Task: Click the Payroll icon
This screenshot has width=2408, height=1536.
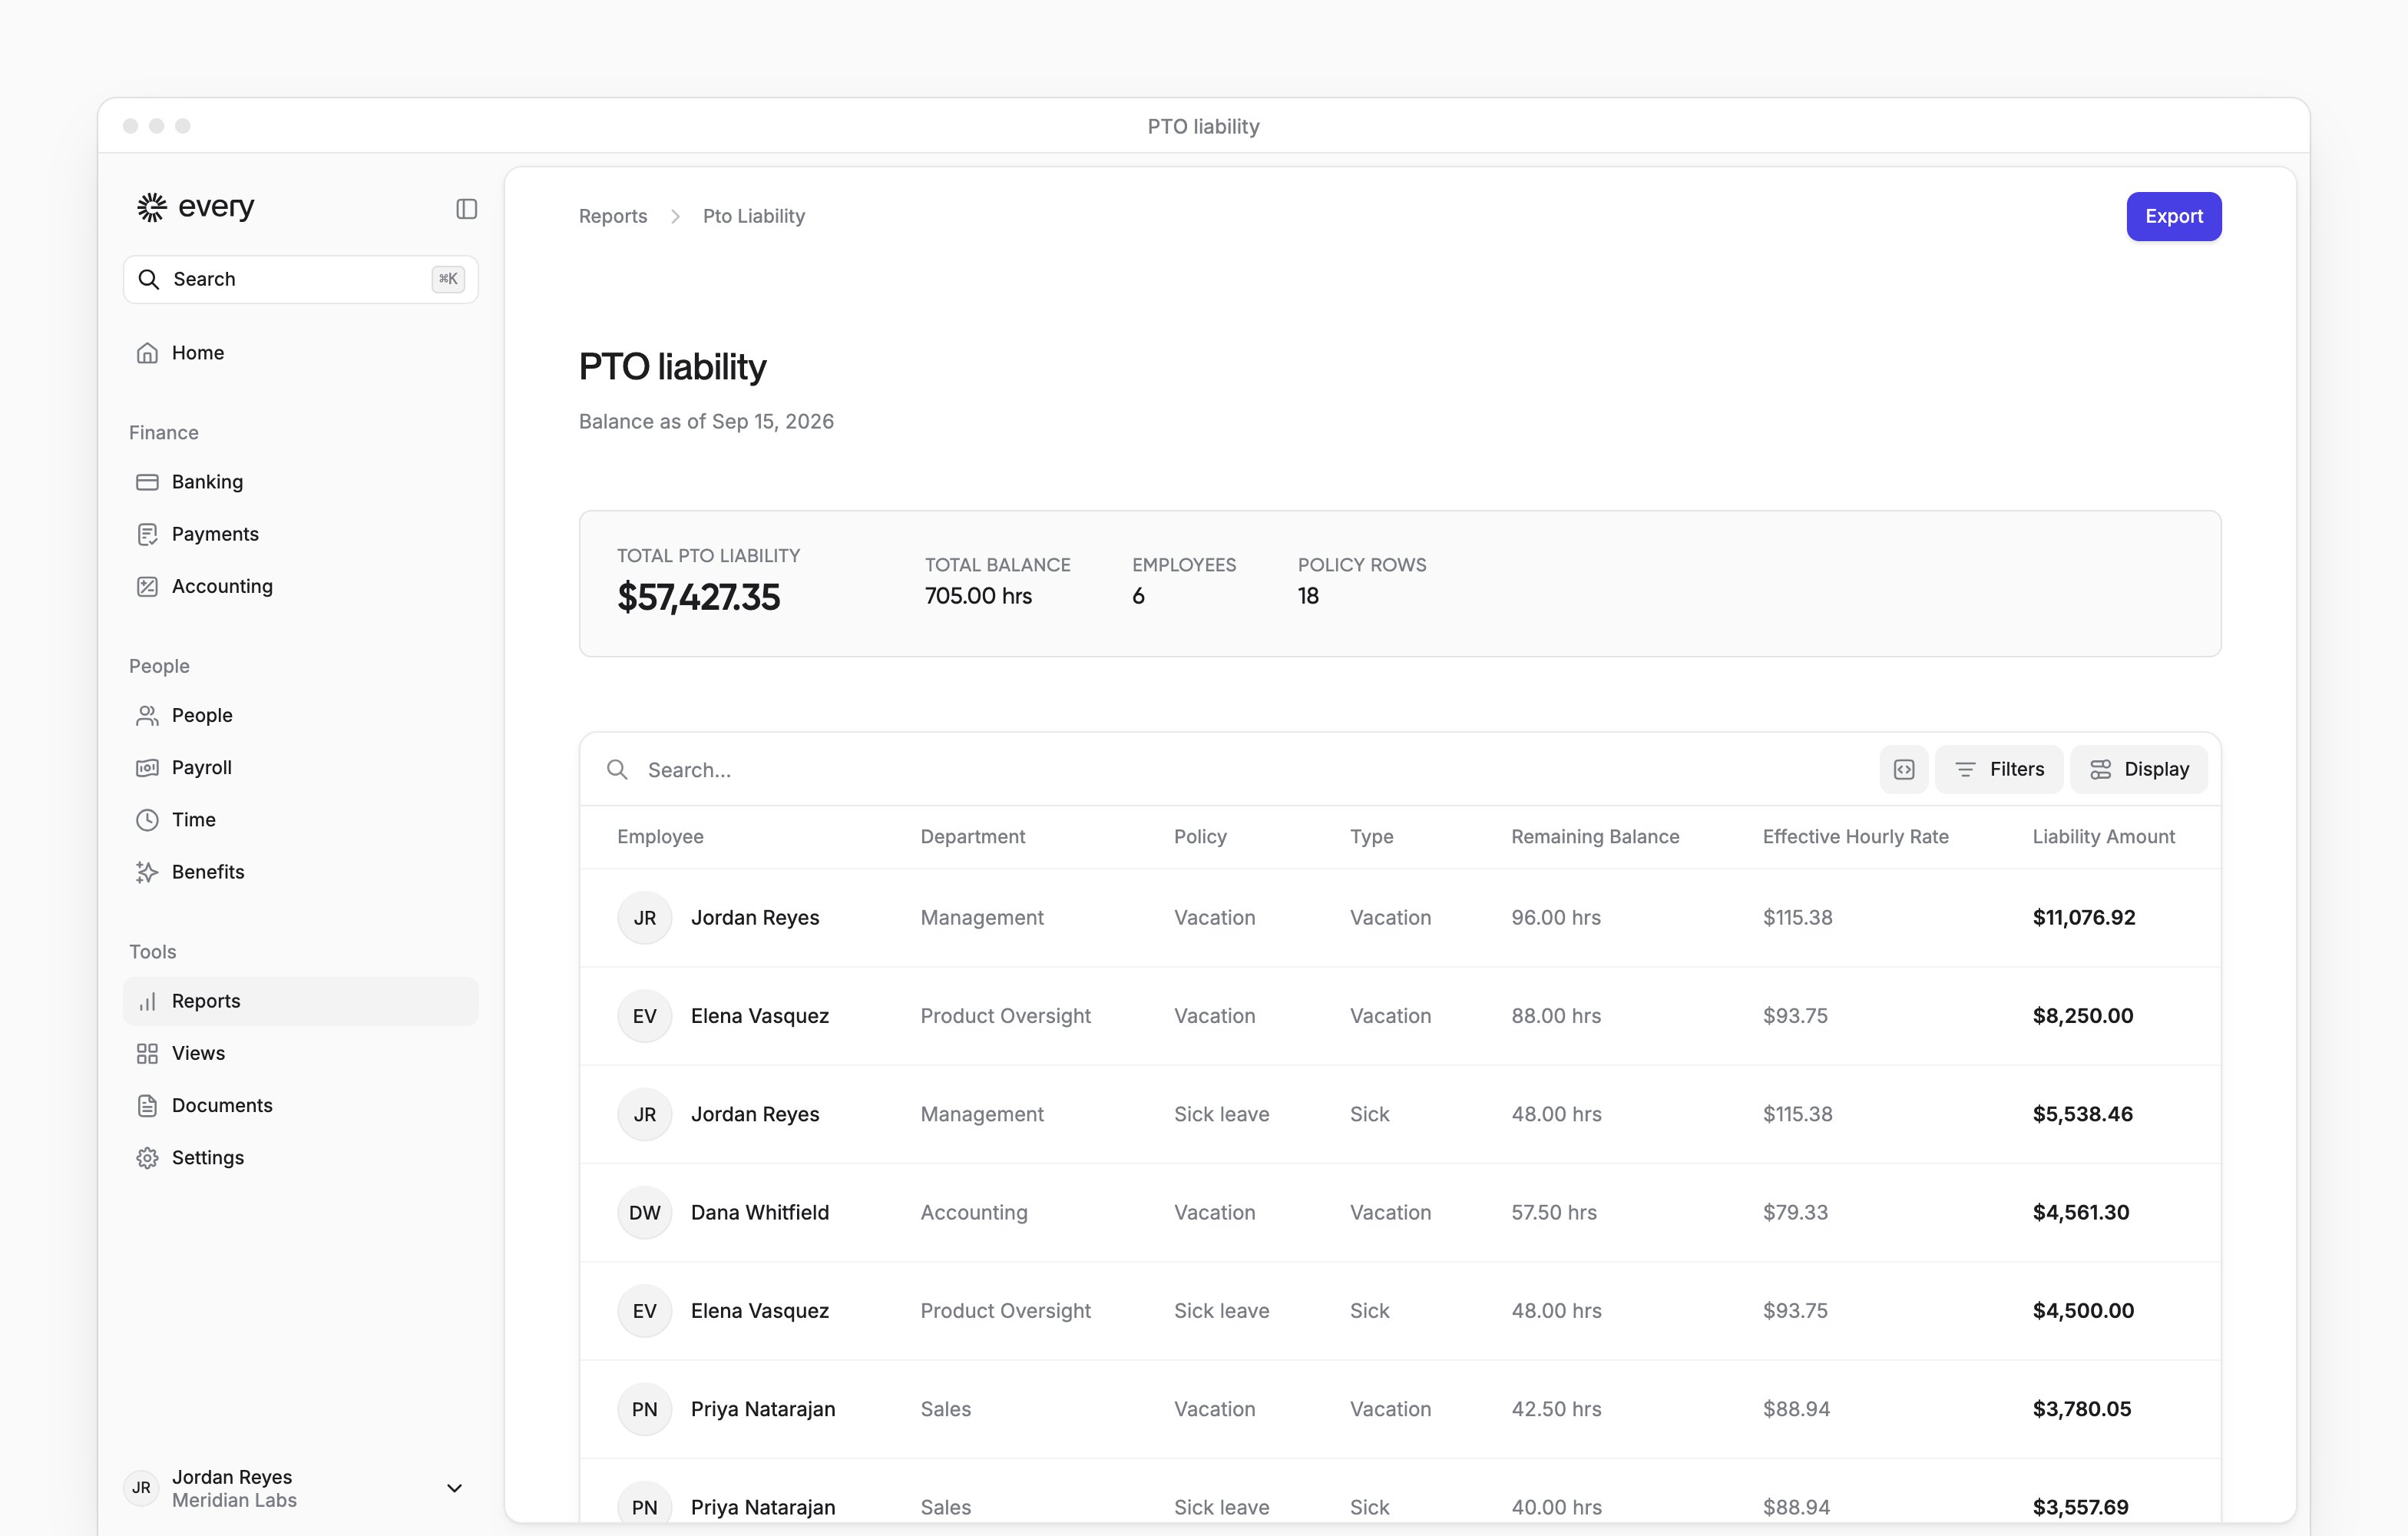Action: (147, 767)
